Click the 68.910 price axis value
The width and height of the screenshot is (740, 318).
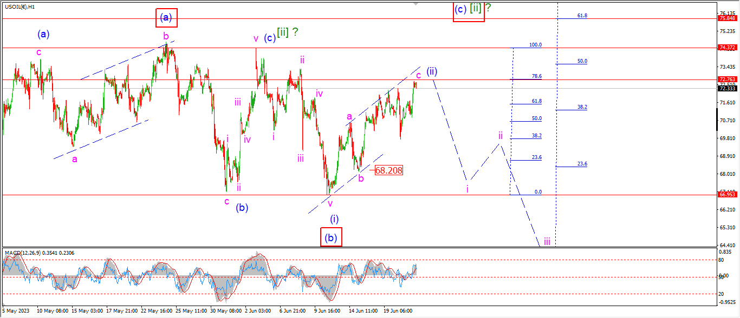click(x=728, y=156)
